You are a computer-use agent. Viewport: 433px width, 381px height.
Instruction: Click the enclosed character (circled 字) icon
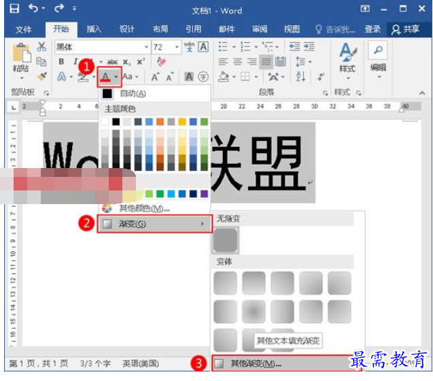pos(203,77)
